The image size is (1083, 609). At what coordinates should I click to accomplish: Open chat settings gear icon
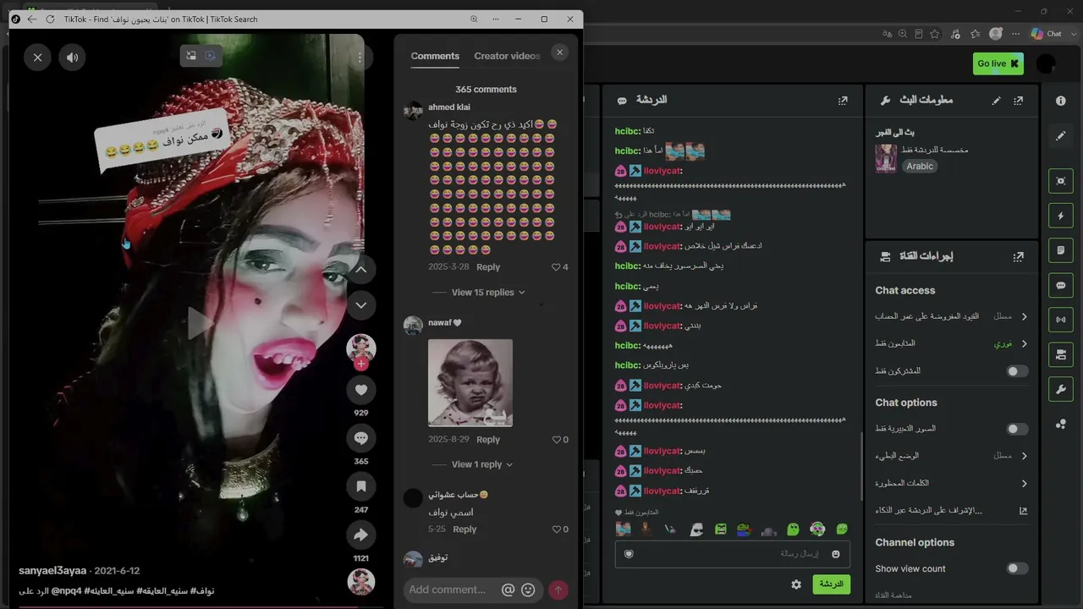pos(796,584)
